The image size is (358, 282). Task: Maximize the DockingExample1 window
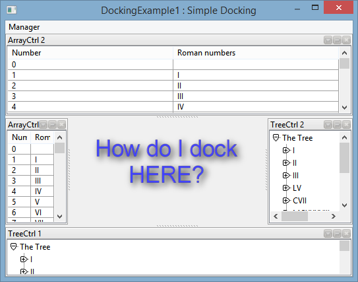click(x=315, y=8)
